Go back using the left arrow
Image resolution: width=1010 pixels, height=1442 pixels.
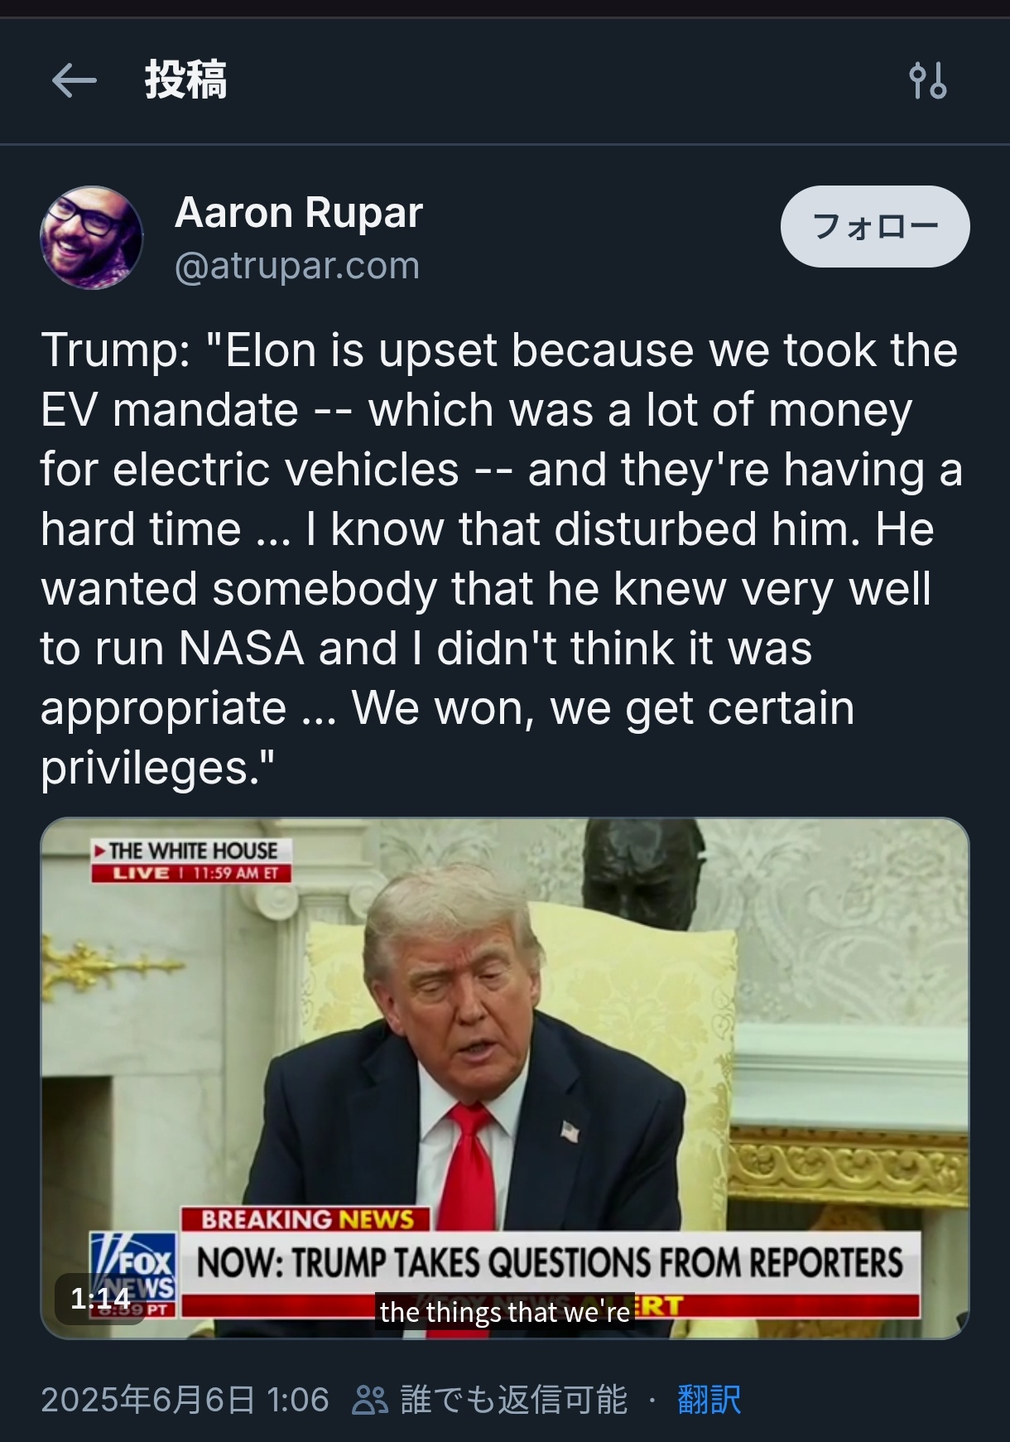(x=74, y=81)
